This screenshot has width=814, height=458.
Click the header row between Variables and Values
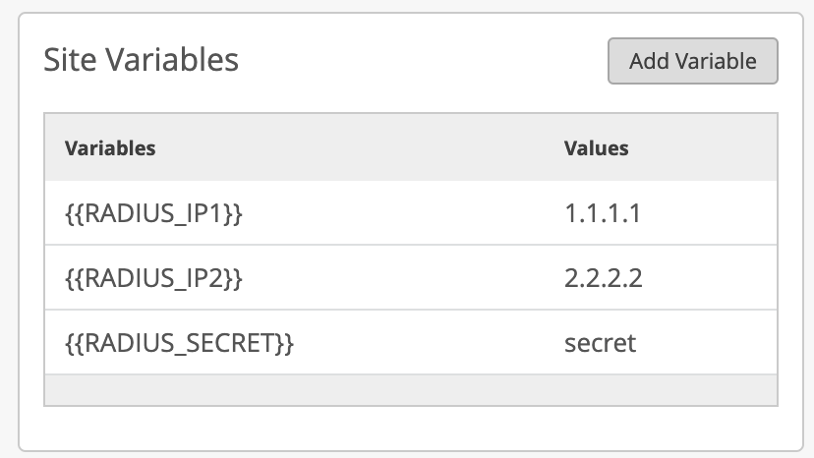pos(359,148)
